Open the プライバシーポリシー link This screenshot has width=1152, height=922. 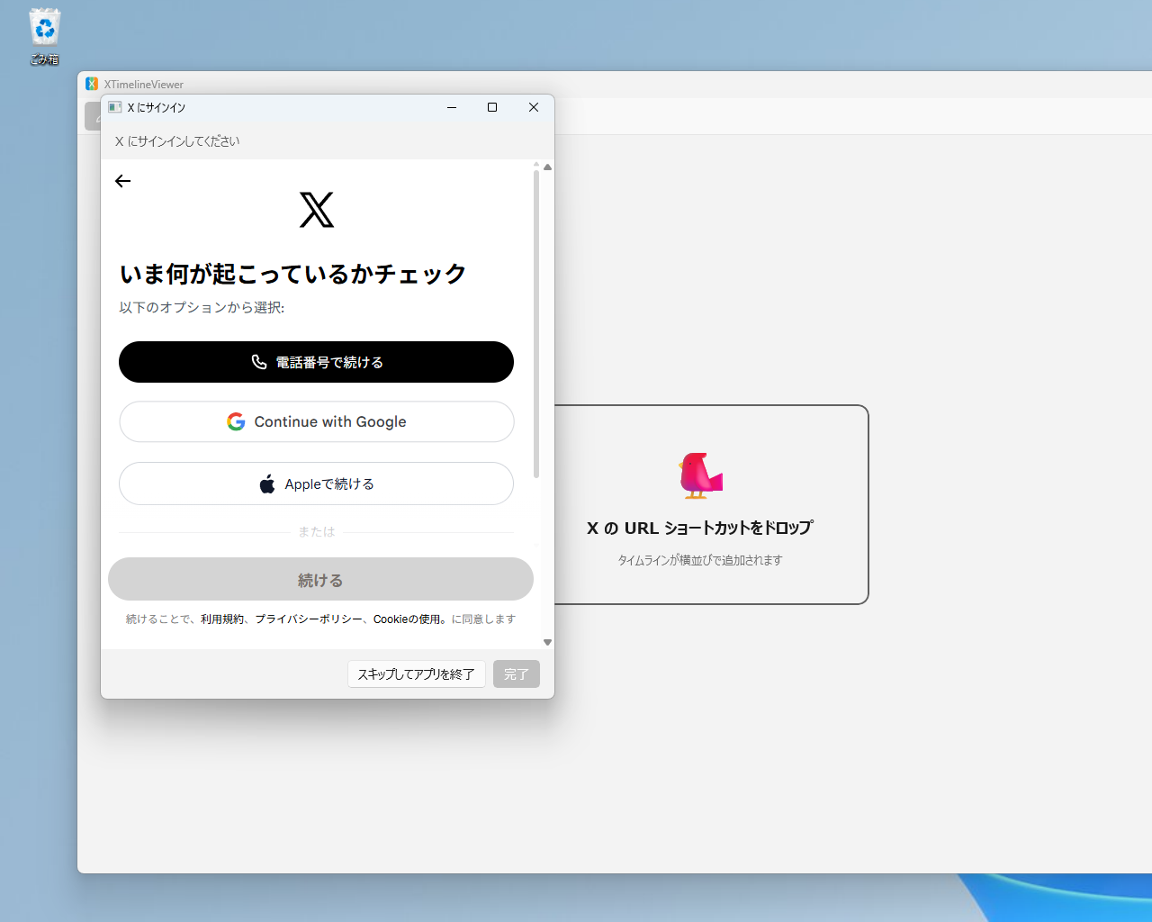309,619
